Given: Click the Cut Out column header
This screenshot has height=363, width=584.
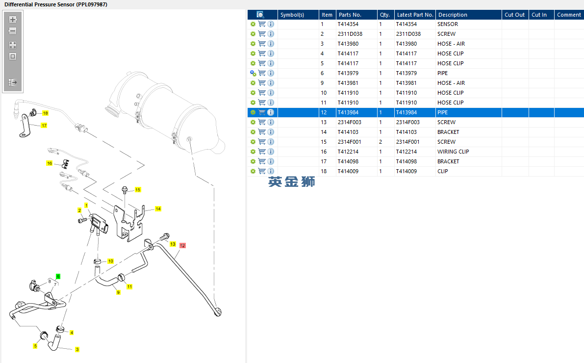Looking at the screenshot, I should pyautogui.click(x=515, y=15).
